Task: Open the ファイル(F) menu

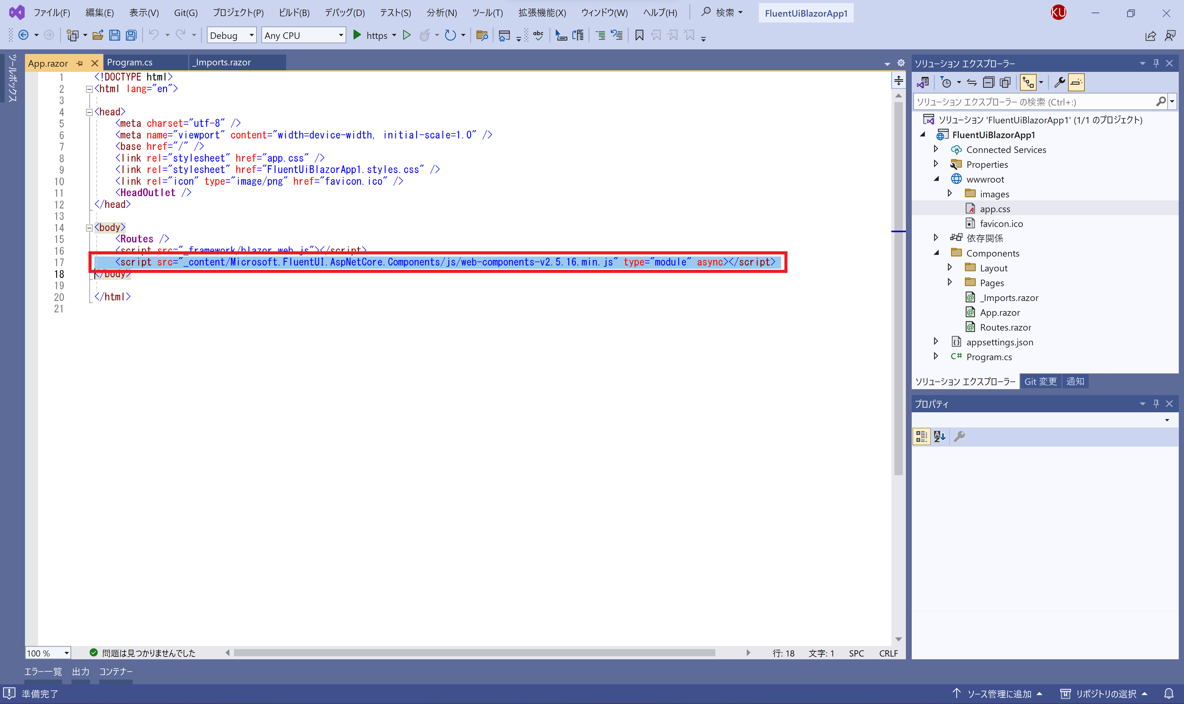Action: [52, 13]
